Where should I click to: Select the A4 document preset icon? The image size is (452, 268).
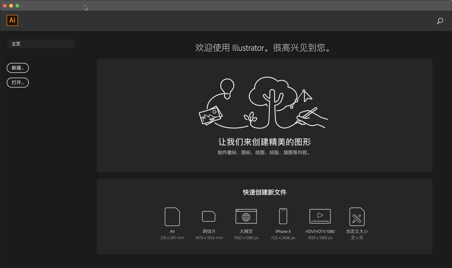[x=172, y=216]
